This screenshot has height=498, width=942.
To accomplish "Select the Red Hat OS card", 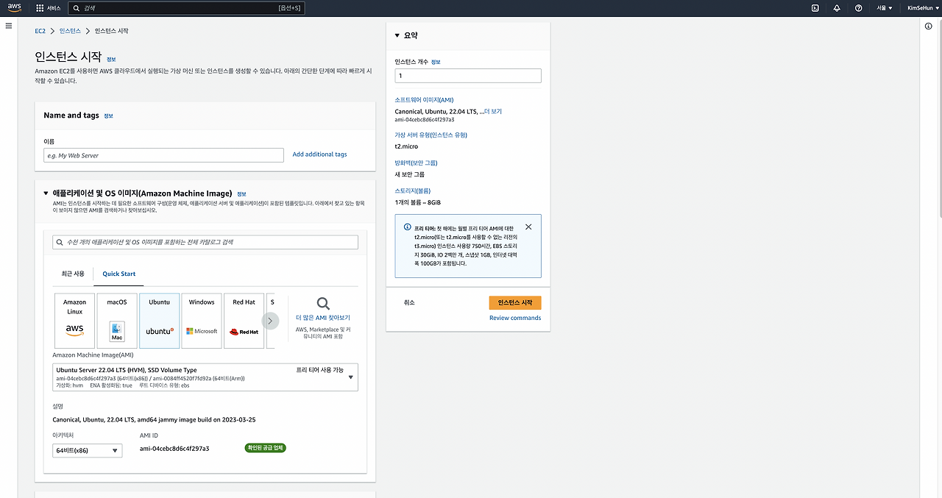I will click(x=244, y=320).
